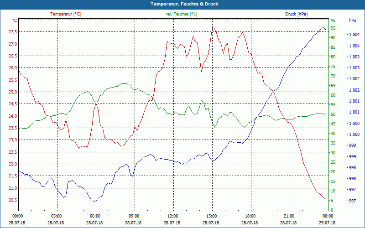Click the "%" unit label on the humidity axis
365x228 pixels.
(x=333, y=20)
